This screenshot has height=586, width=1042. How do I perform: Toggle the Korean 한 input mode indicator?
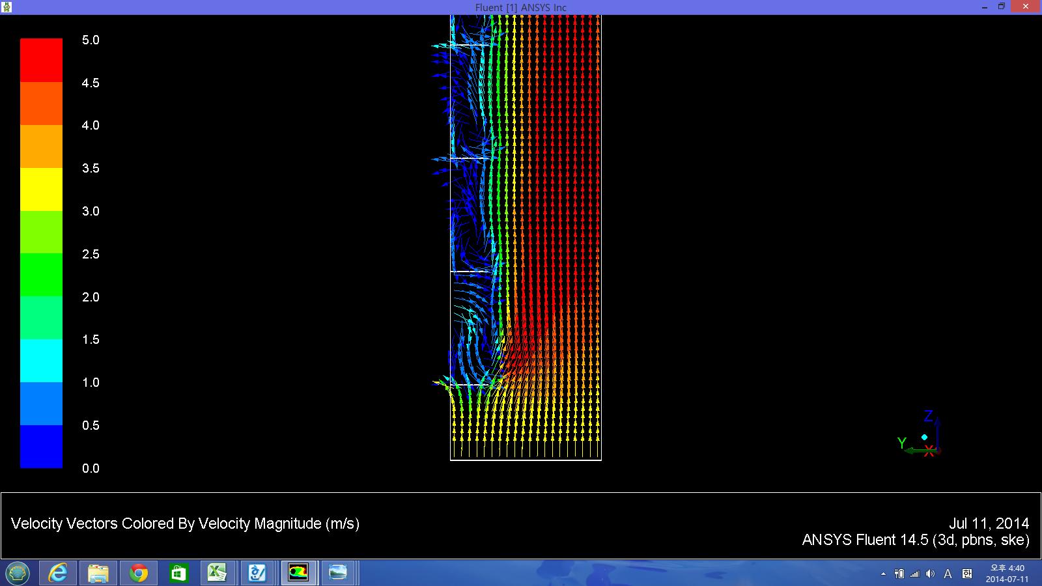(x=967, y=574)
